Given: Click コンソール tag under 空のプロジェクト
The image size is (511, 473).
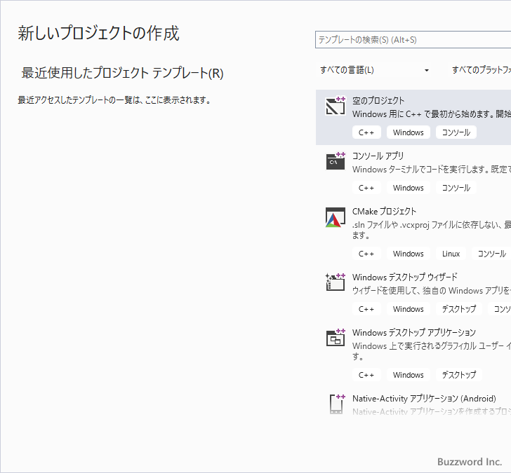Looking at the screenshot, I should coord(456,132).
